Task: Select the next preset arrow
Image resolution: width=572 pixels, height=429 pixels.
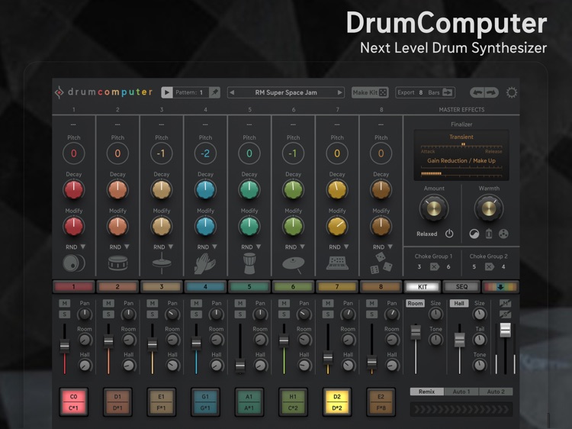Action: (339, 92)
